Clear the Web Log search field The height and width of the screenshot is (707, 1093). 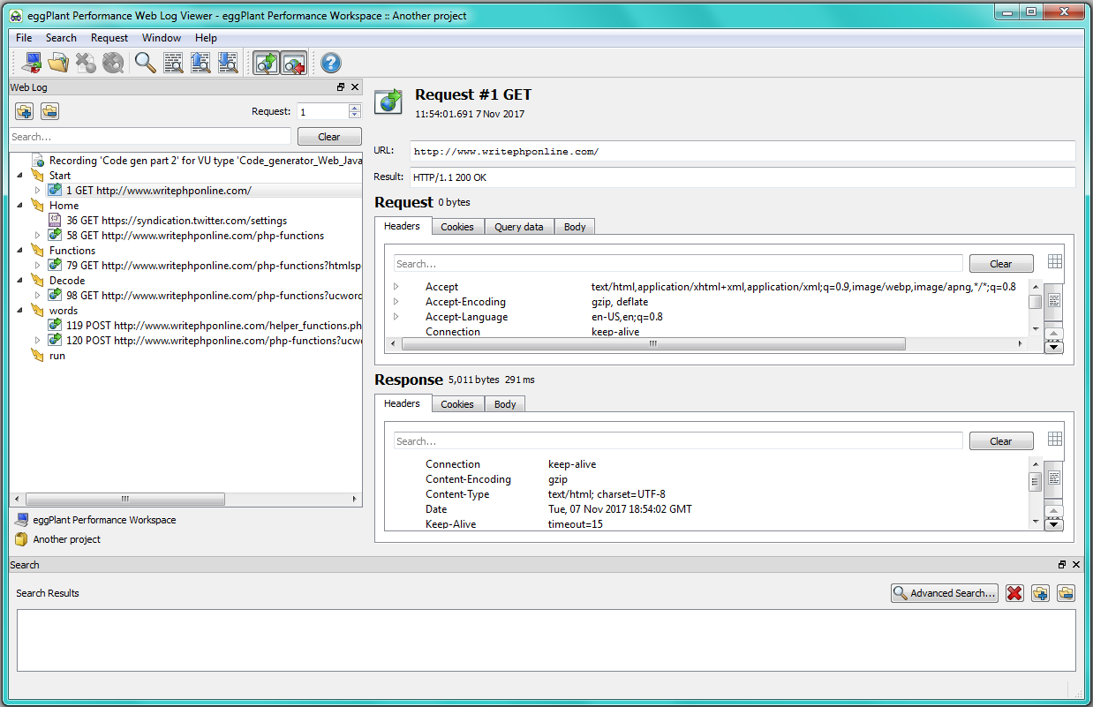(329, 137)
